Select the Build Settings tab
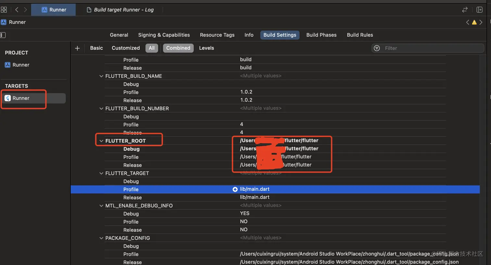491x265 pixels. 280,35
